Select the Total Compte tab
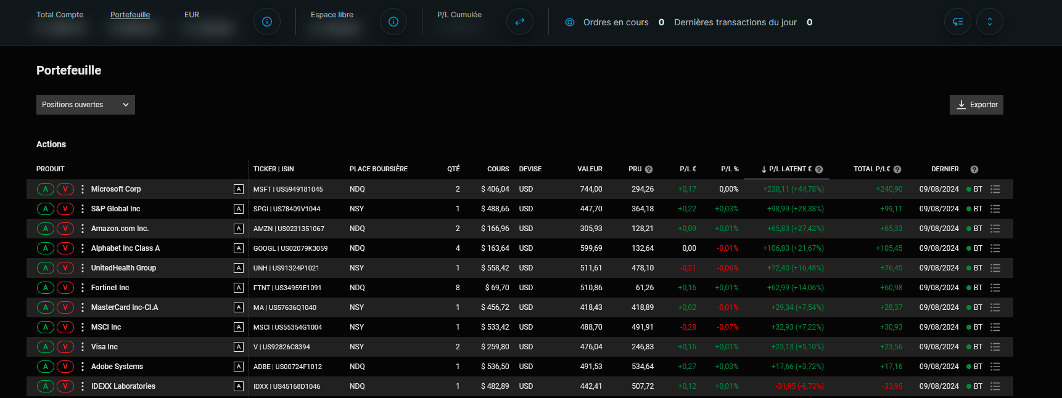The width and height of the screenshot is (1062, 398). tap(60, 15)
